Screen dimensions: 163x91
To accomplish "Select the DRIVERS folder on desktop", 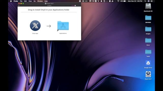I will pos(148,18).
